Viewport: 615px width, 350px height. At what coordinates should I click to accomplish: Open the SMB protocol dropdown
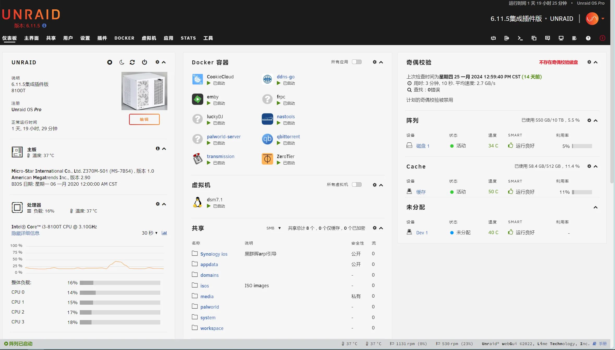[x=273, y=228]
